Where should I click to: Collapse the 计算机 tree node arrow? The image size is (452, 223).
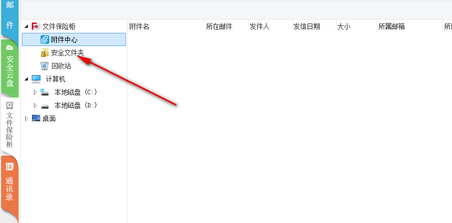pos(26,79)
